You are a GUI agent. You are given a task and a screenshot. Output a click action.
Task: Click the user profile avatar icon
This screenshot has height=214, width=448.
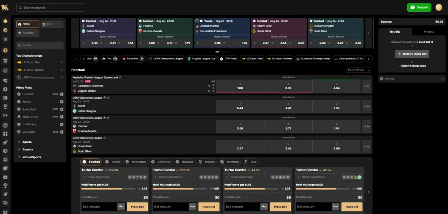tap(439, 7)
